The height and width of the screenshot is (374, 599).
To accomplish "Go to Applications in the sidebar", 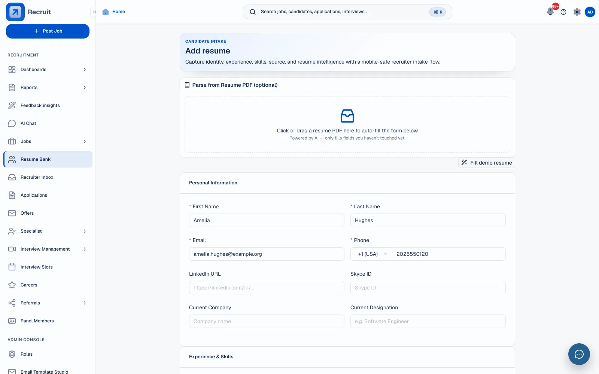I will pyautogui.click(x=48, y=195).
